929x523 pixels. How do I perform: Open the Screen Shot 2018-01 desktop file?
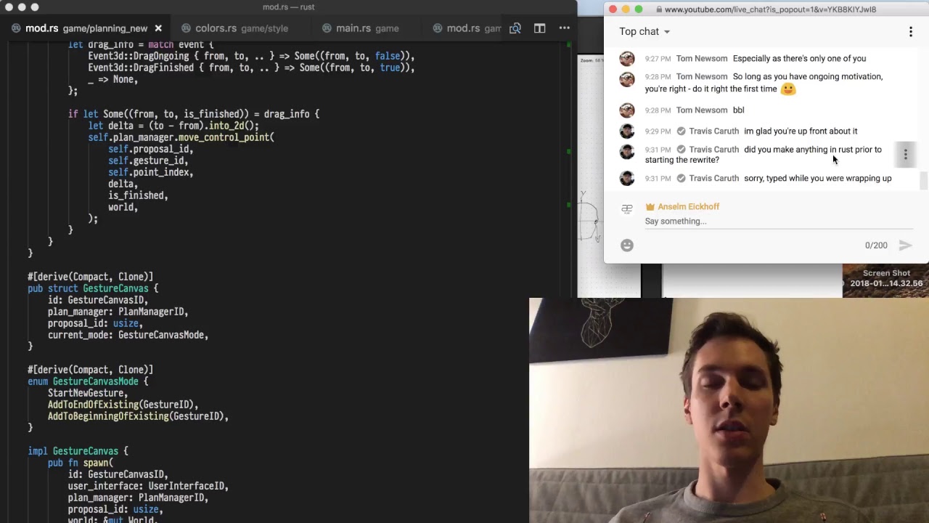pos(886,279)
